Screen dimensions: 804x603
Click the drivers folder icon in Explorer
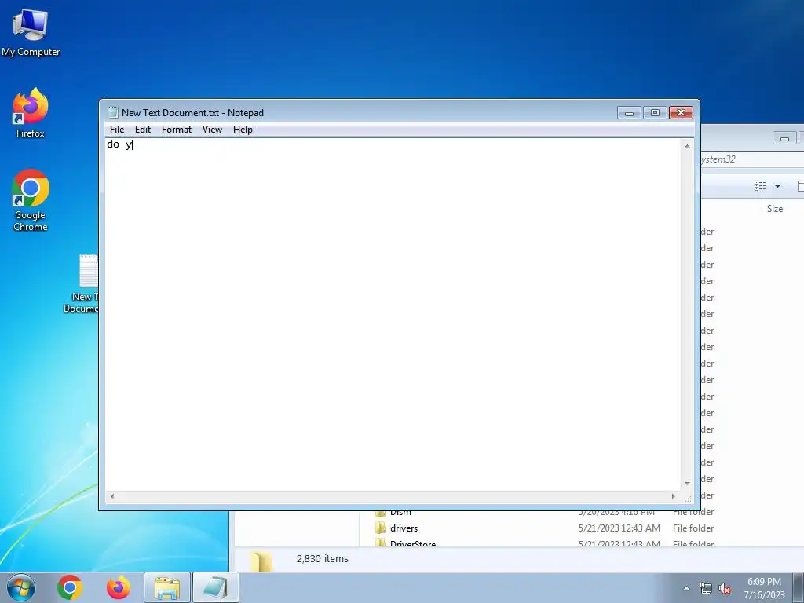point(381,528)
